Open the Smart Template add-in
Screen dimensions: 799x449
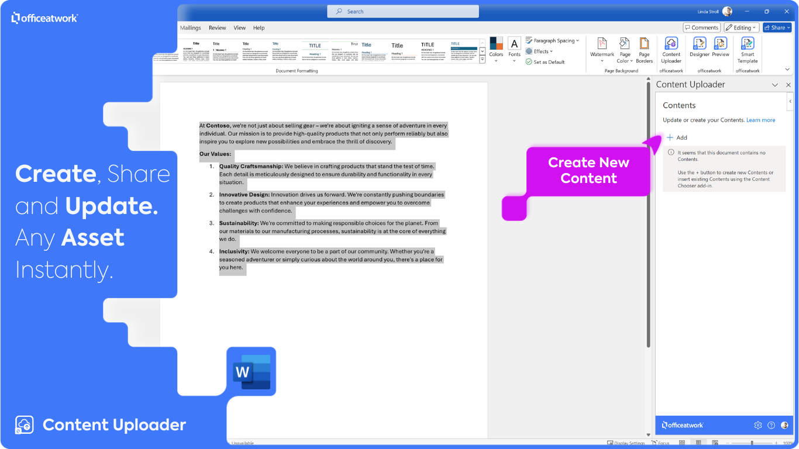tap(748, 50)
